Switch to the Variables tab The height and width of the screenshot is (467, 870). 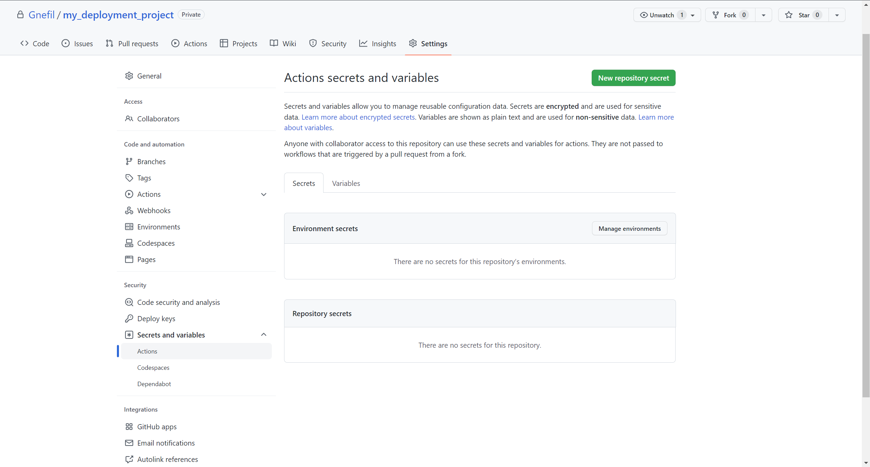click(346, 184)
